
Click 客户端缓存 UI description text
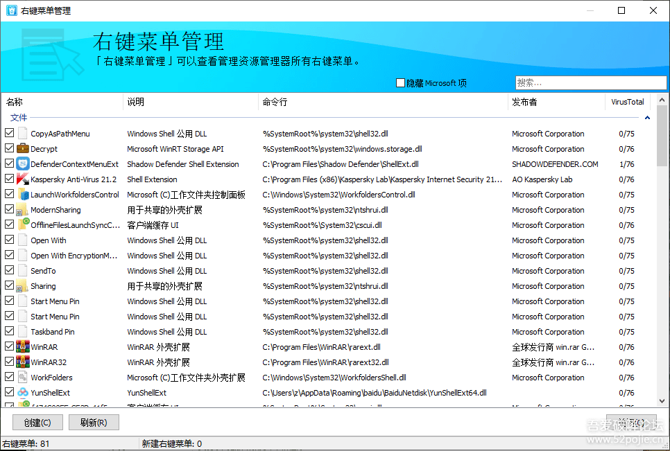(153, 225)
